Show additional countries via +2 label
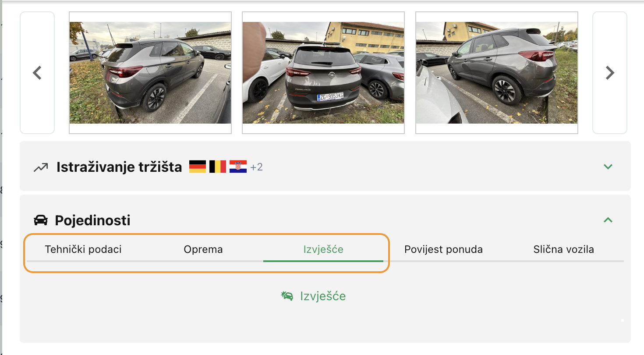 point(256,167)
